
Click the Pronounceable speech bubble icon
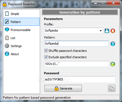tap(7, 30)
